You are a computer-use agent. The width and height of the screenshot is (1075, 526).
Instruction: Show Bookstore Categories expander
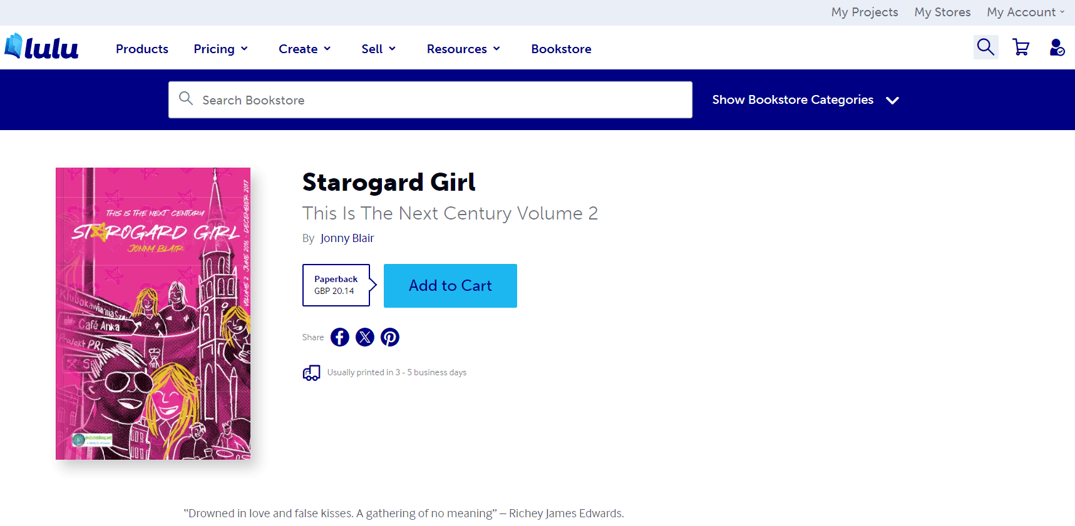806,100
